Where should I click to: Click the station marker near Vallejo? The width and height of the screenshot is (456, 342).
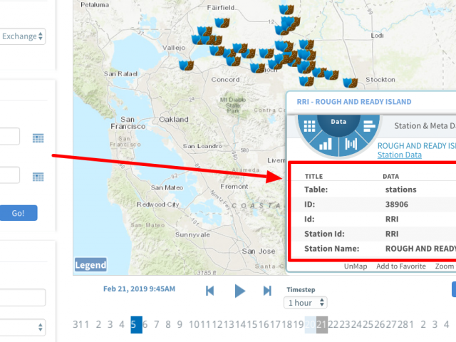(187, 66)
